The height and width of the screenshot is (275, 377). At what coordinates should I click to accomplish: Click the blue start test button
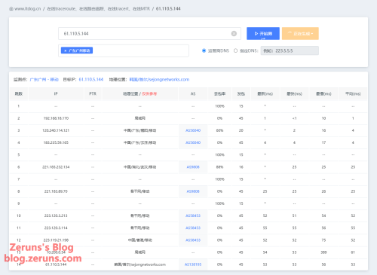tap(263, 33)
